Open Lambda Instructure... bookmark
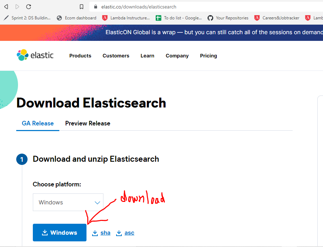The image size is (323, 247). [126, 18]
